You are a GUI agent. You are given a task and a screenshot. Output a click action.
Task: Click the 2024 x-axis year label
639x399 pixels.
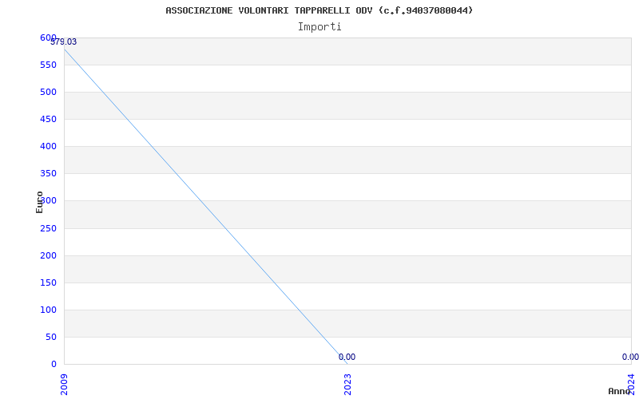point(631,384)
